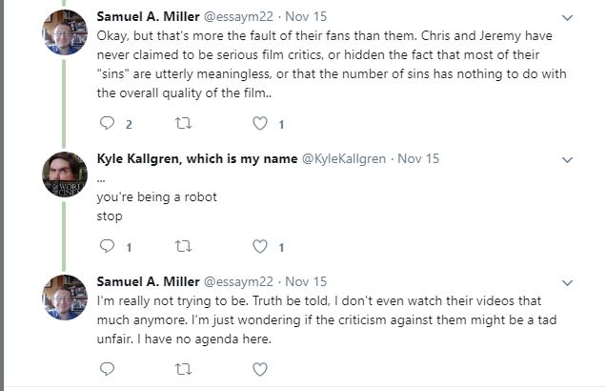Viewport: 606px width, 391px height.
Task: Open Nov 15 timestamp on Samuel's last tweet
Action: coord(306,281)
